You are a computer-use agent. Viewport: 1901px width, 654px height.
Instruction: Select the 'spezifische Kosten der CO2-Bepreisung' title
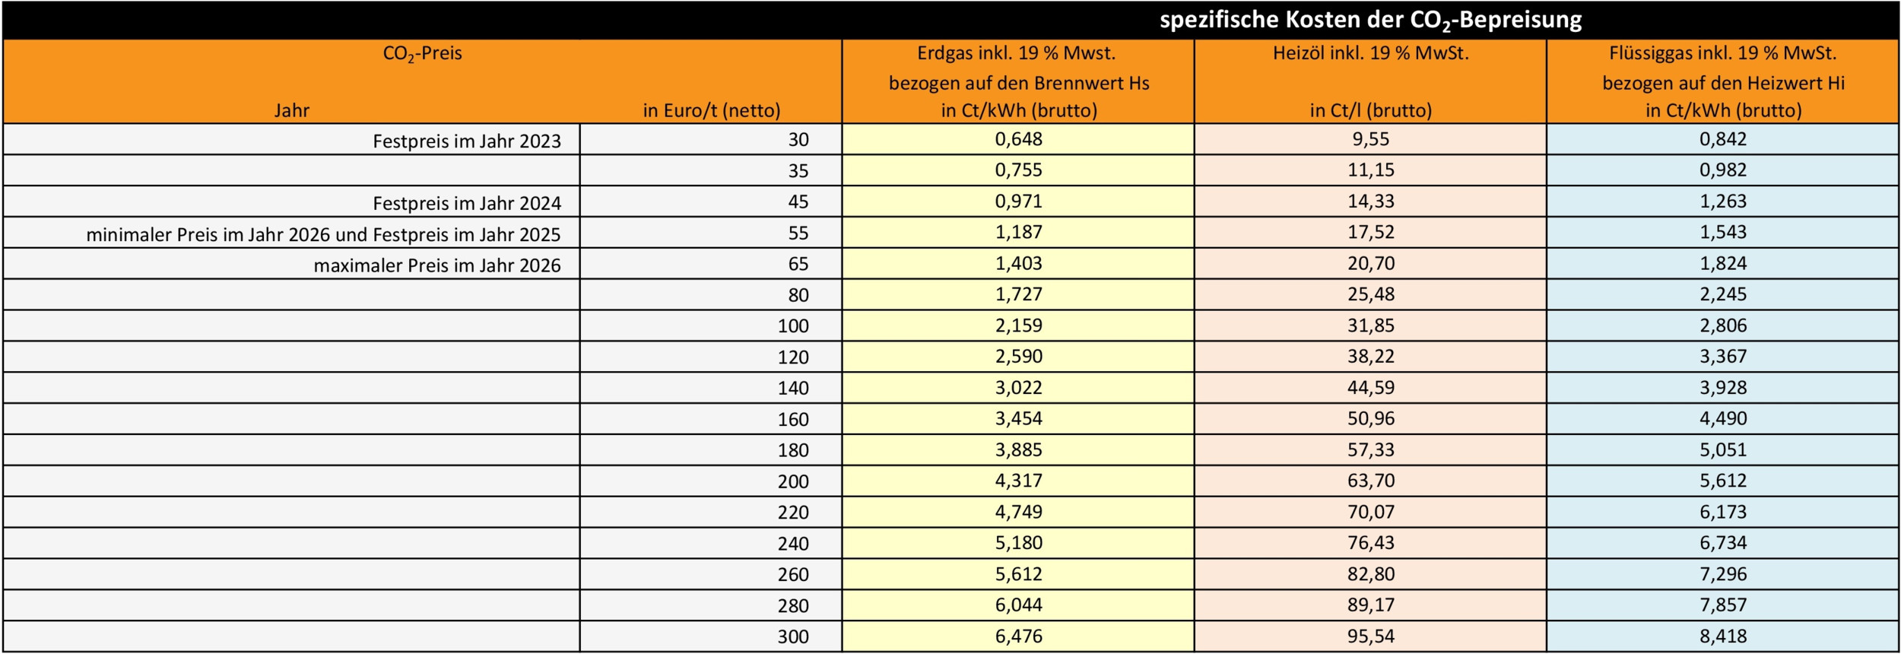coord(1370,21)
